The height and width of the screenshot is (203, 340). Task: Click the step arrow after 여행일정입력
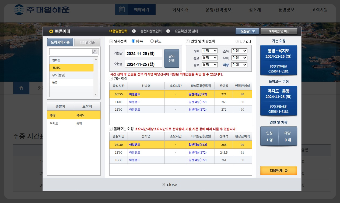coord(134,31)
